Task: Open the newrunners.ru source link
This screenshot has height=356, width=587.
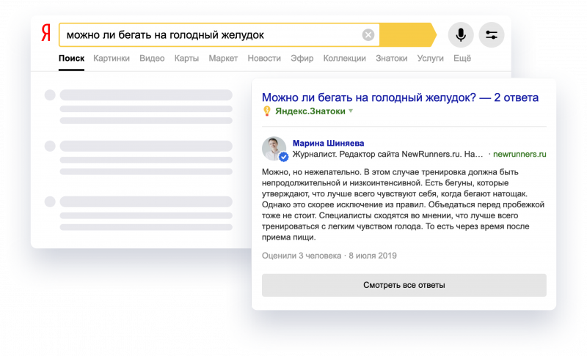Action: pos(519,155)
